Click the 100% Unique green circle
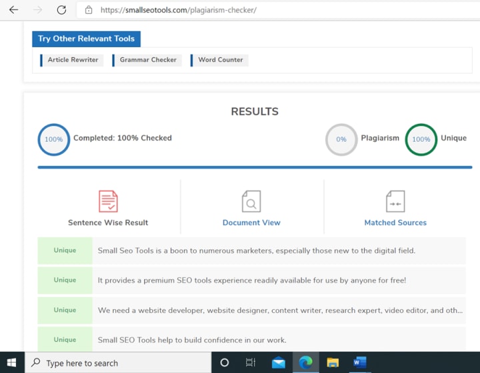The height and width of the screenshot is (373, 480). (421, 140)
